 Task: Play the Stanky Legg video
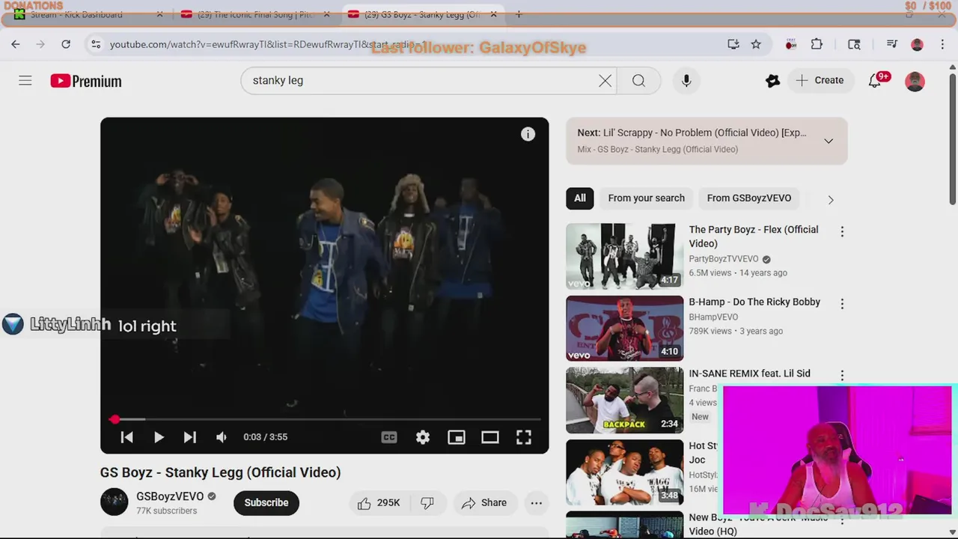[x=159, y=437]
